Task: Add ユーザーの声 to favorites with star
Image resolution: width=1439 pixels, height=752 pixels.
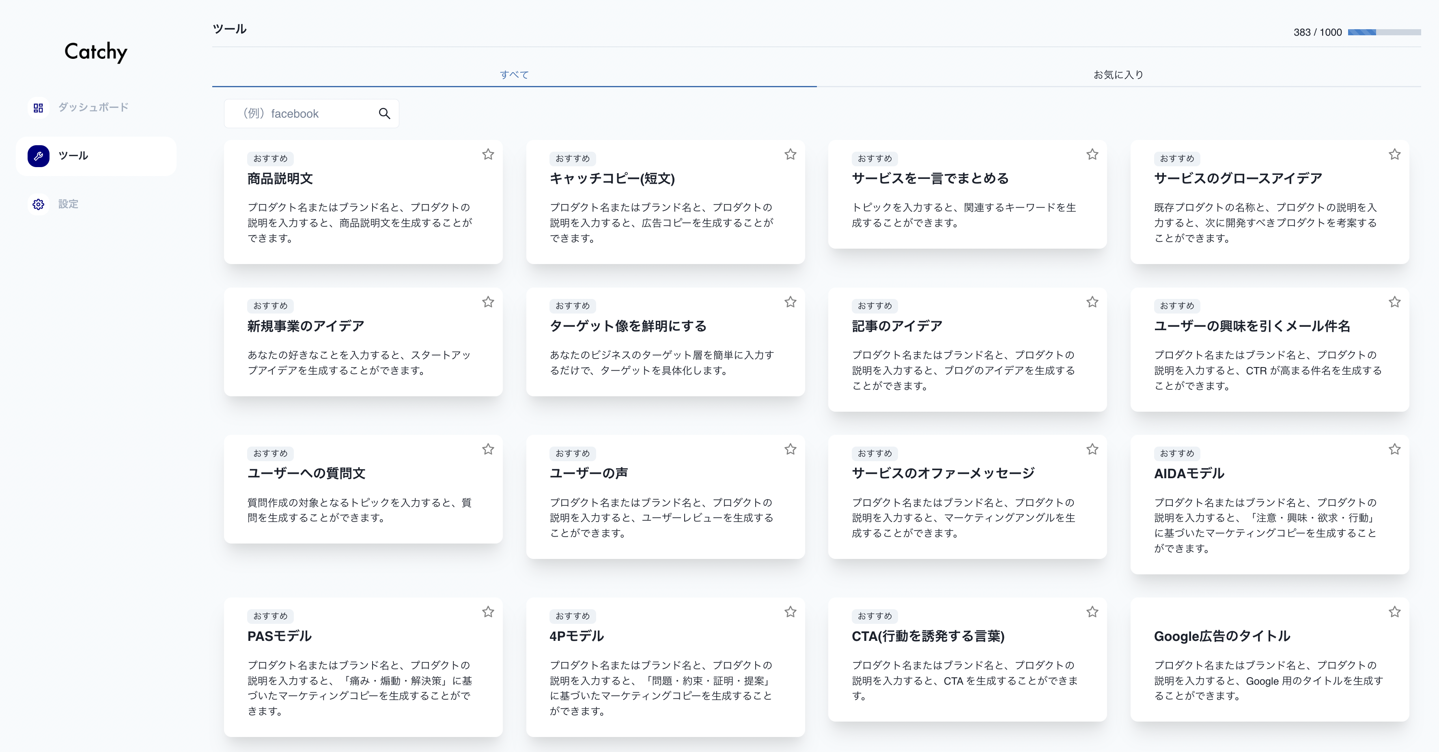Action: click(790, 449)
